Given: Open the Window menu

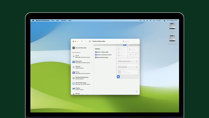Looking at the screenshot, I should click(x=63, y=20).
